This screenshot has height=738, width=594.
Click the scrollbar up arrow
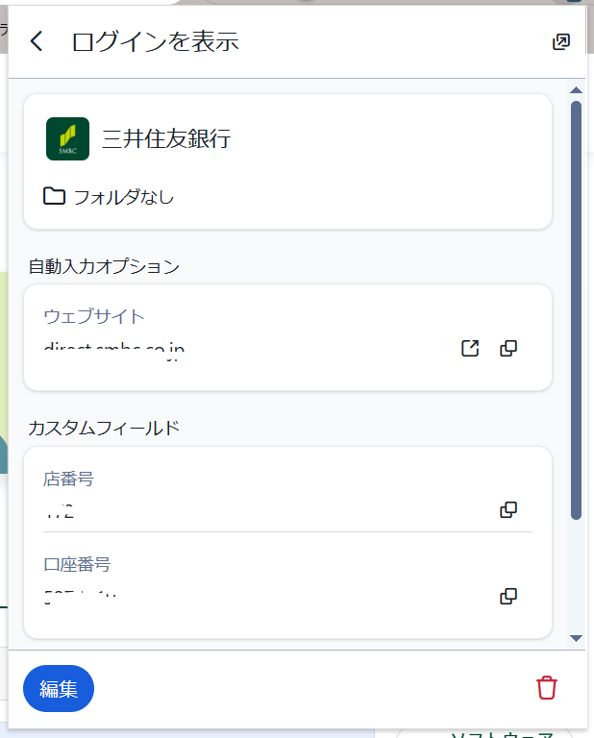click(577, 91)
